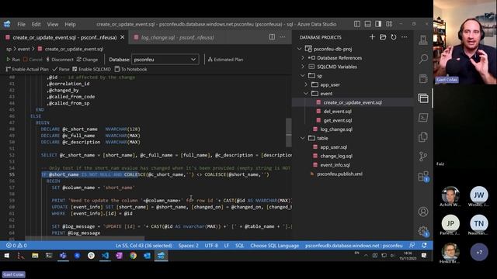Click 'Spaces: 2' indentation setting
Screen dimensions: 497x279
[188, 246]
